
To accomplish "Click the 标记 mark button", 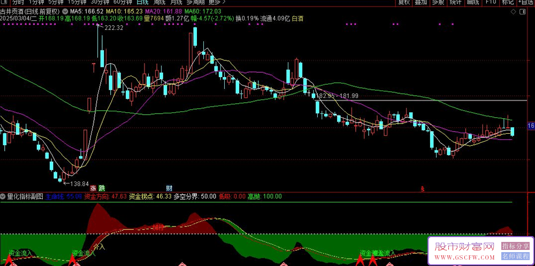I will tap(508, 2).
